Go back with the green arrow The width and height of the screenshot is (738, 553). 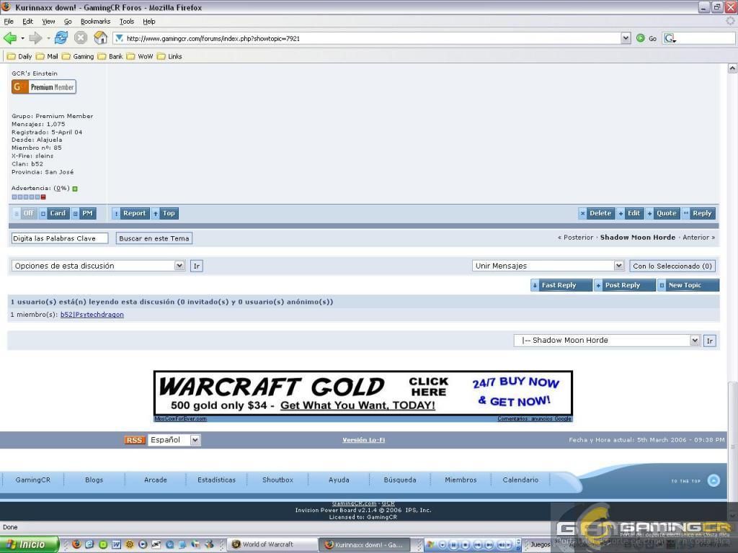[9, 38]
